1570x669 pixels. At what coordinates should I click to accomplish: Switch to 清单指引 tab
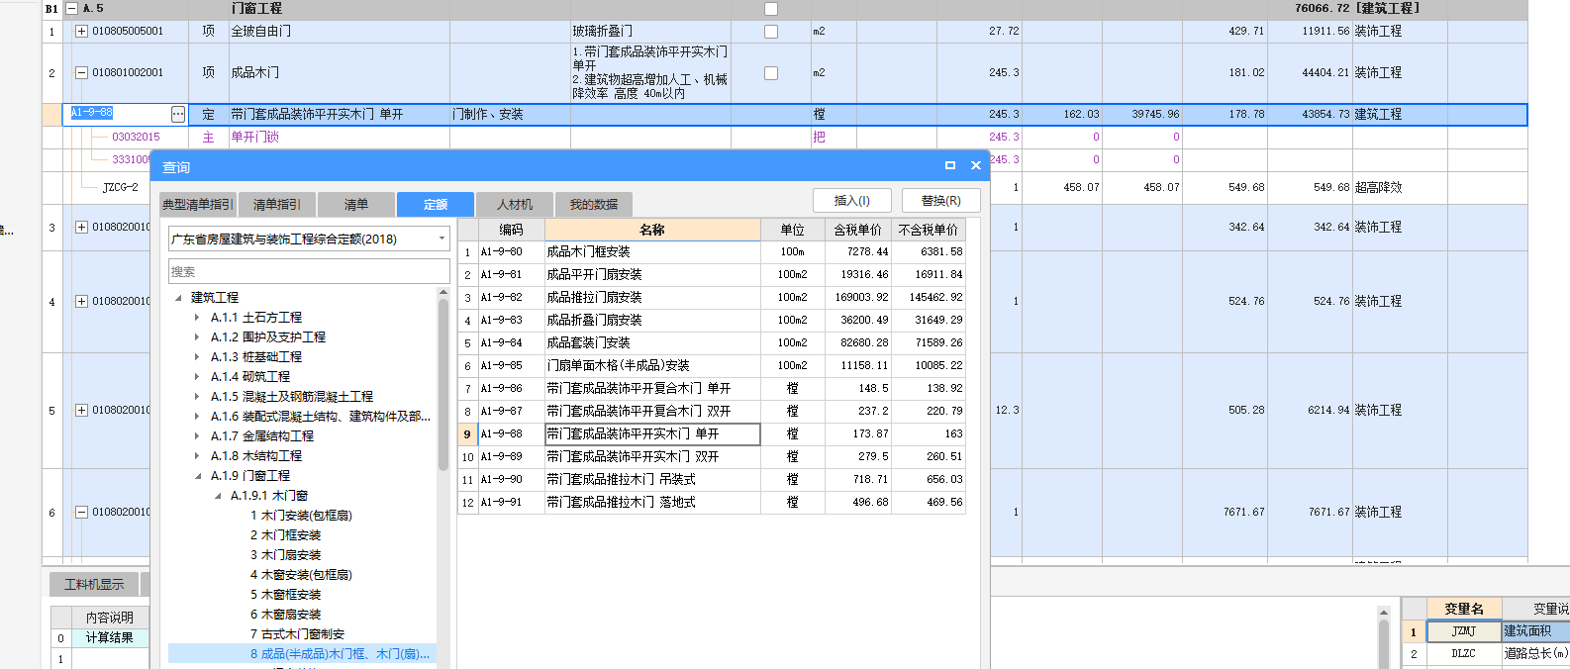pos(277,205)
